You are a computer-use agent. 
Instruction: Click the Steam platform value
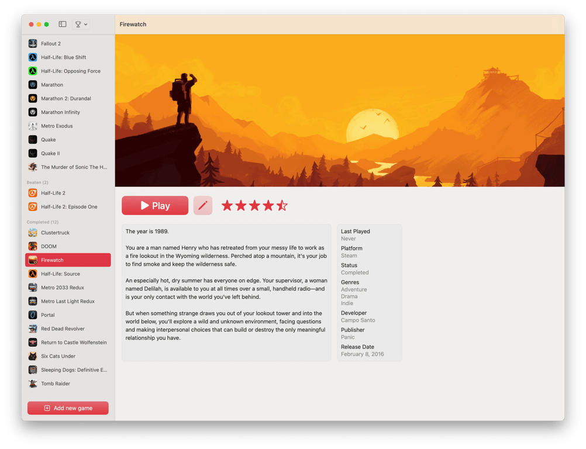(x=349, y=255)
